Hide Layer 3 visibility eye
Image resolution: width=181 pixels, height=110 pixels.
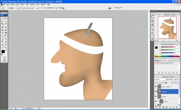156,96
